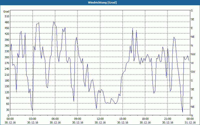
Task: Click the 06:00 time label
Action: click(55, 119)
